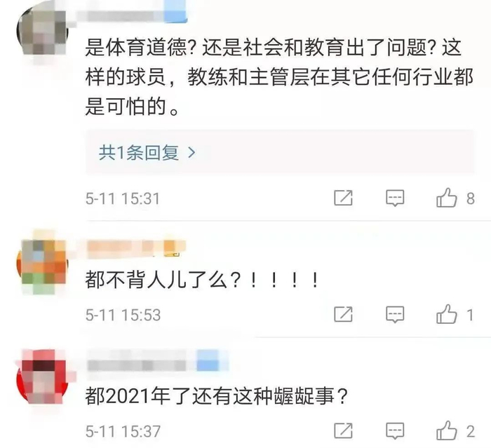Open the orange blurred username
Viewport: 491px width, 448px height.
pyautogui.click(x=136, y=249)
